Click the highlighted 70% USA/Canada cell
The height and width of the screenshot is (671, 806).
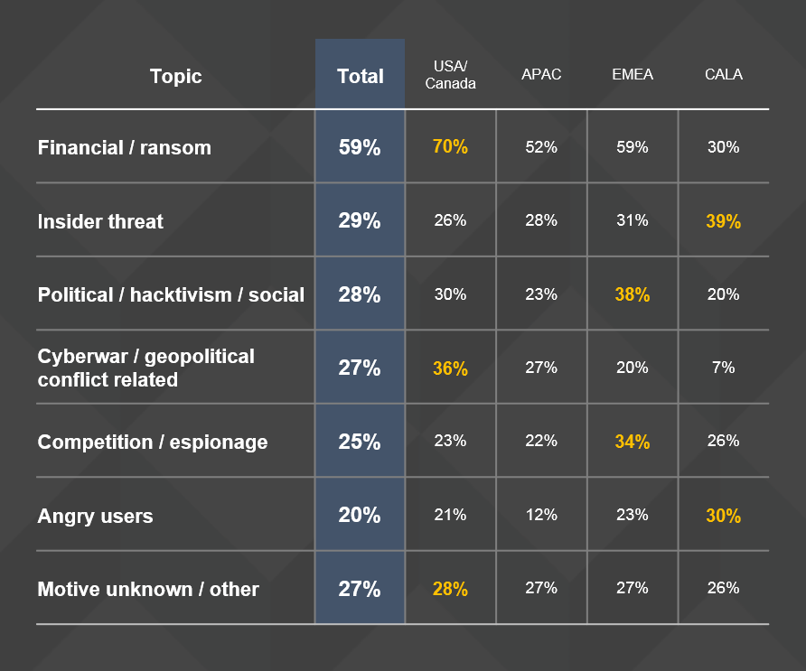click(x=450, y=146)
